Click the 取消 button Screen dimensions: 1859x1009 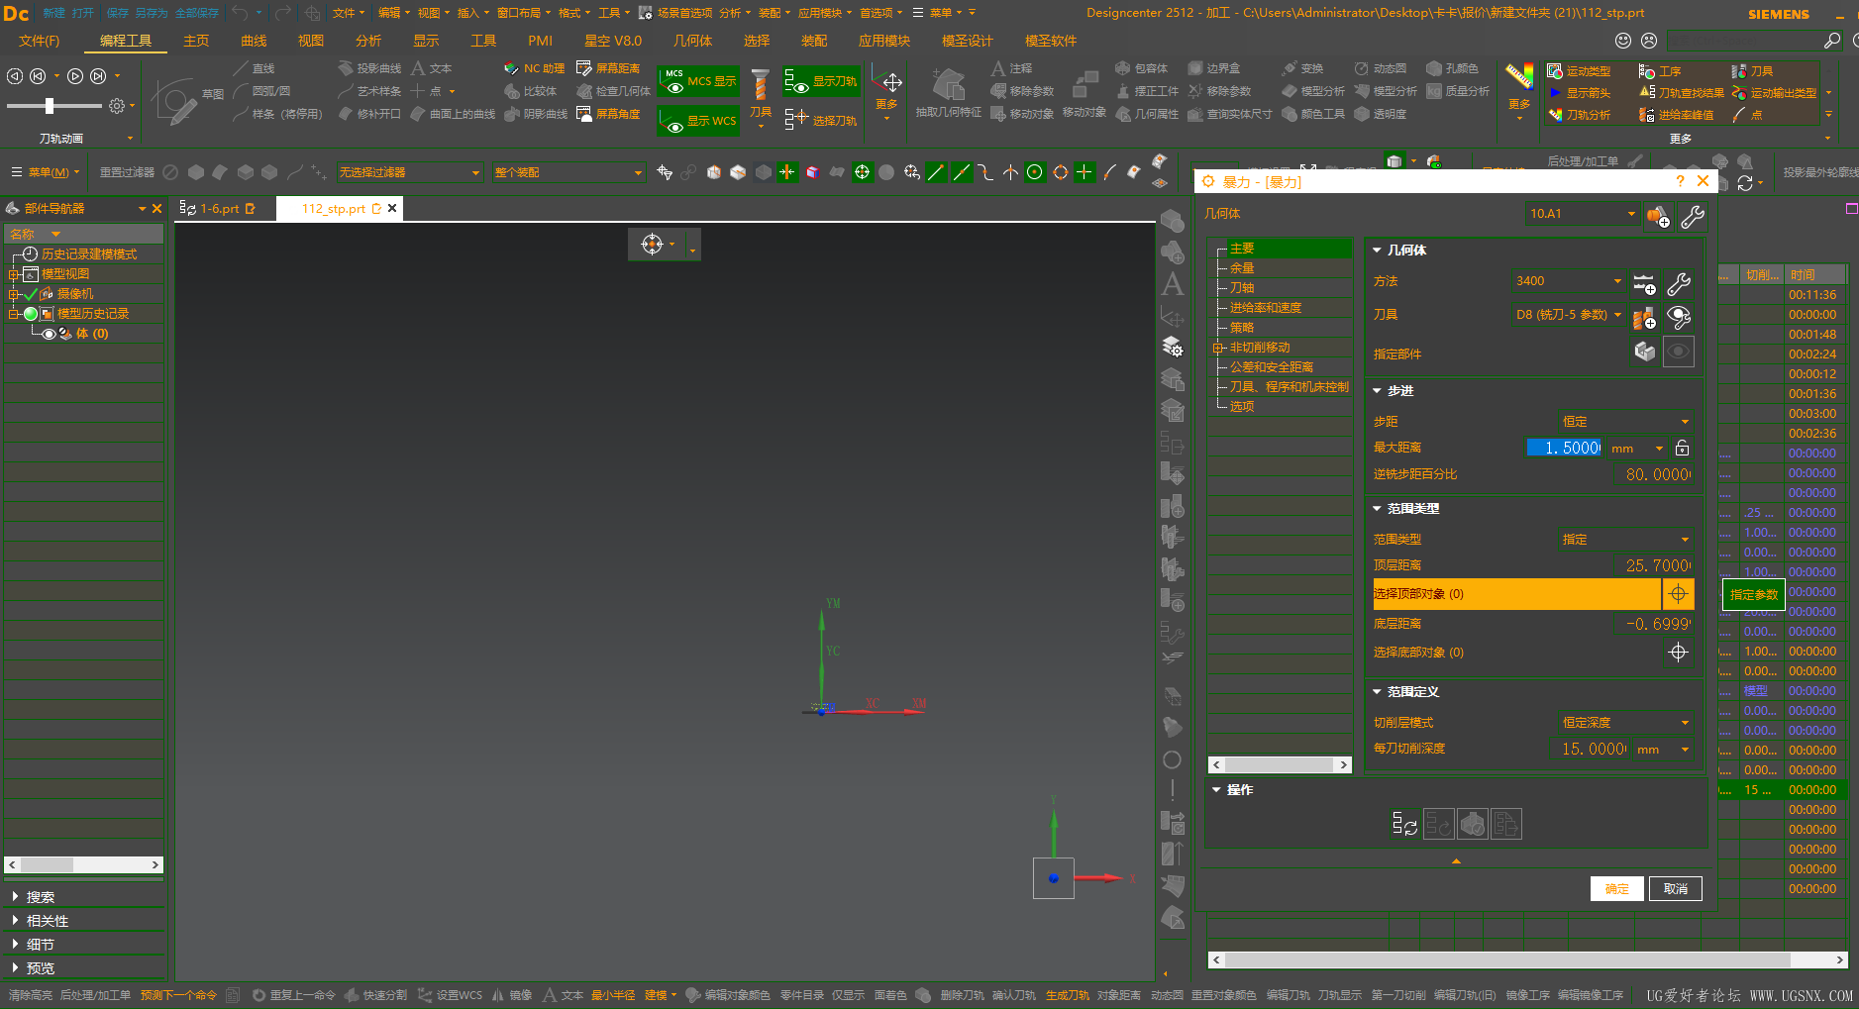click(1675, 889)
